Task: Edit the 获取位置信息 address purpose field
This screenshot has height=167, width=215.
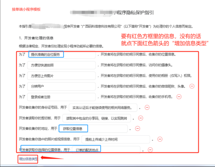Action: pyautogui.click(x=93, y=129)
